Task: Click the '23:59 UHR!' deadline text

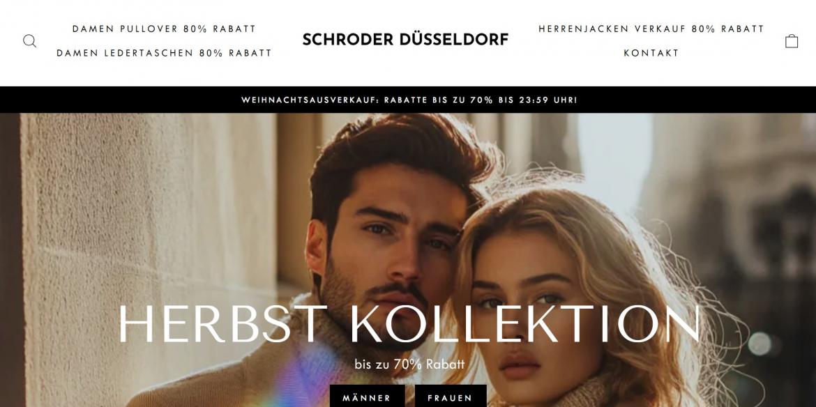Action: [x=548, y=100]
